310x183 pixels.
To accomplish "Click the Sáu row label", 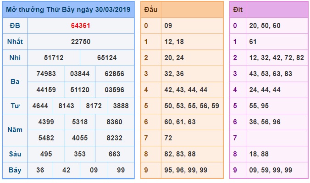I will (15, 154).
